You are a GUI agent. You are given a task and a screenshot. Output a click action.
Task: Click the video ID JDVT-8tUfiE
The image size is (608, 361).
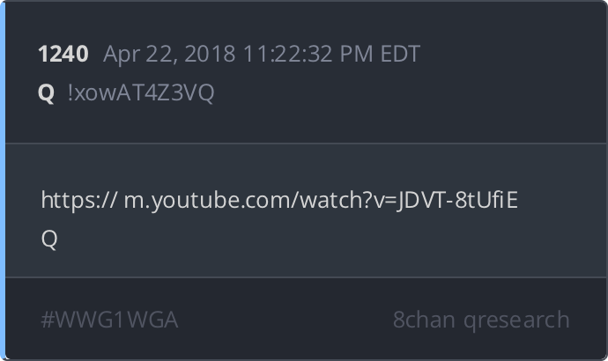[x=457, y=200]
